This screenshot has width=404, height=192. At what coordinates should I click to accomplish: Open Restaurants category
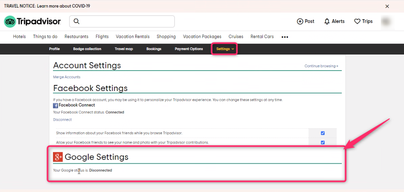(77, 36)
